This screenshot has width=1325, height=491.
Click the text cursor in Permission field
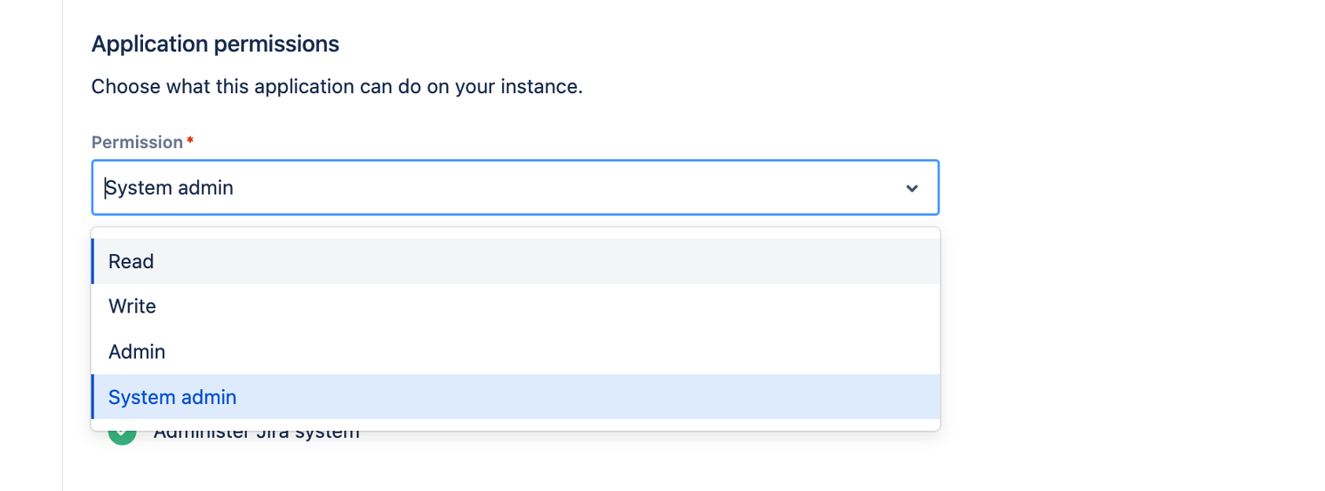[105, 188]
